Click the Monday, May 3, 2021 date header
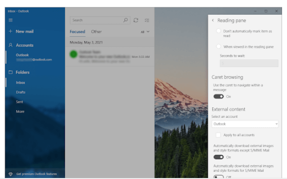 point(86,42)
